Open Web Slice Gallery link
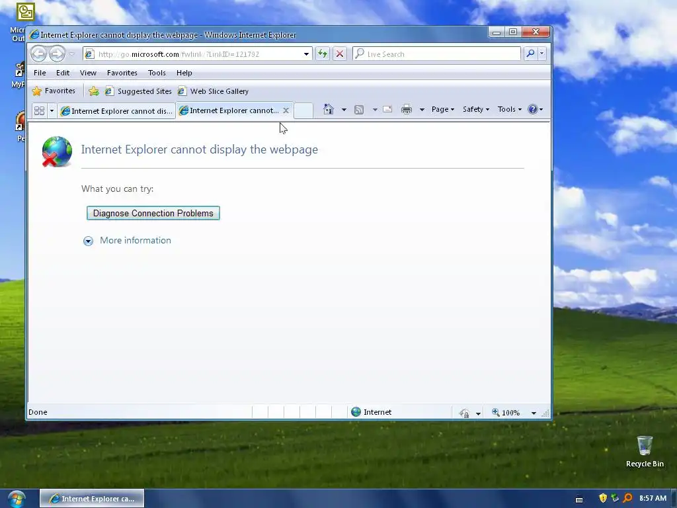677x508 pixels. pyautogui.click(x=214, y=91)
